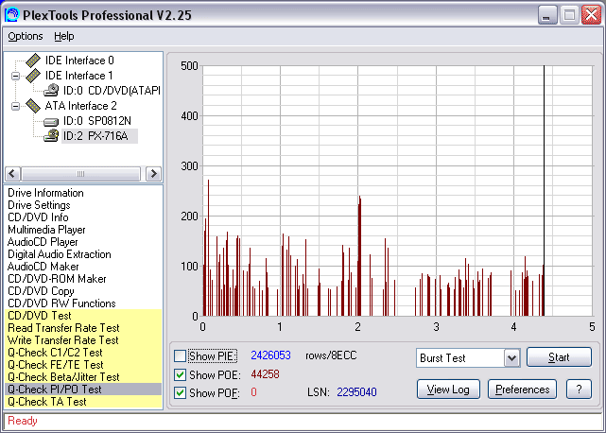Open Drive Settings
This screenshot has height=433, width=606.
point(39,205)
